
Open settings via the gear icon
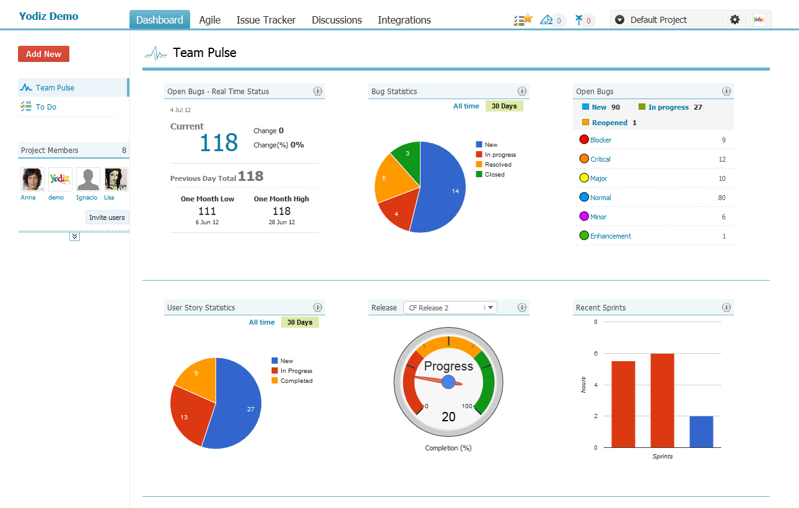[735, 20]
